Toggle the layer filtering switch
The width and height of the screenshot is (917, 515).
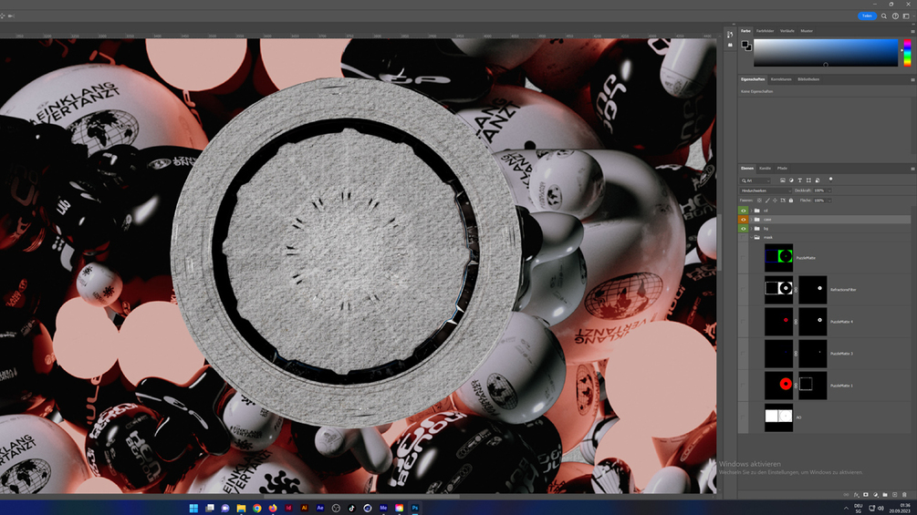pos(830,180)
